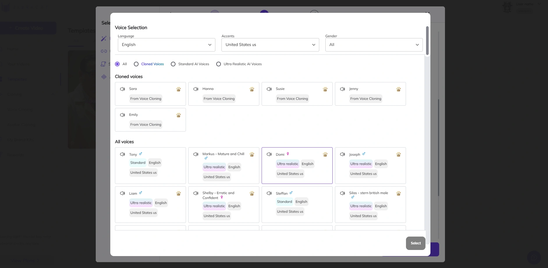Play the Hanna voice preview speaker
The width and height of the screenshot is (548, 268).
[x=196, y=89]
